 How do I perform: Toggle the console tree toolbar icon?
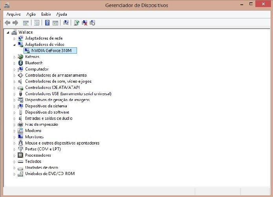point(26,23)
